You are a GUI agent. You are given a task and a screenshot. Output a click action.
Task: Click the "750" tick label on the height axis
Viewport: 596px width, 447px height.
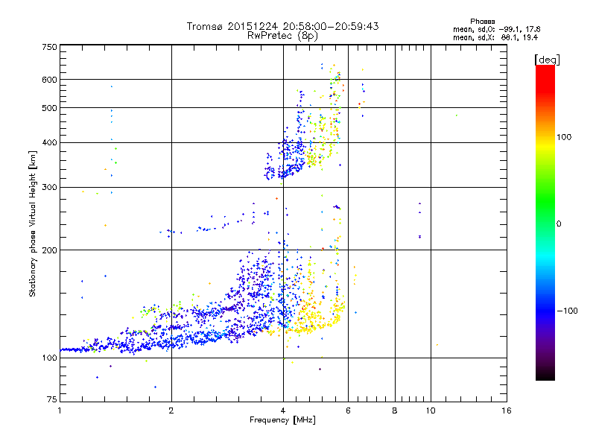(49, 47)
